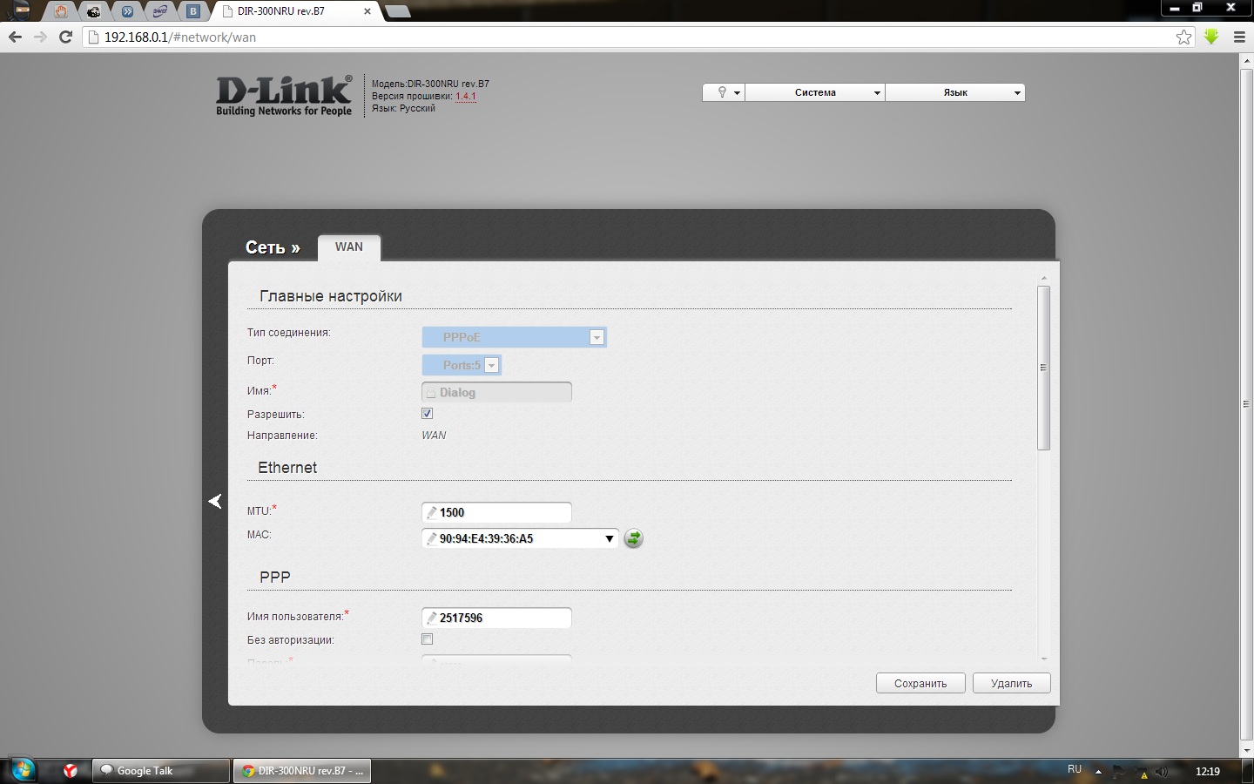The height and width of the screenshot is (784, 1254).
Task: Switch to the pinned tab with hand icon
Action: (x=61, y=11)
